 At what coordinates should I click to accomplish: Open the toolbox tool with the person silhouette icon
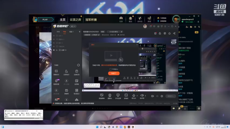point(66,73)
